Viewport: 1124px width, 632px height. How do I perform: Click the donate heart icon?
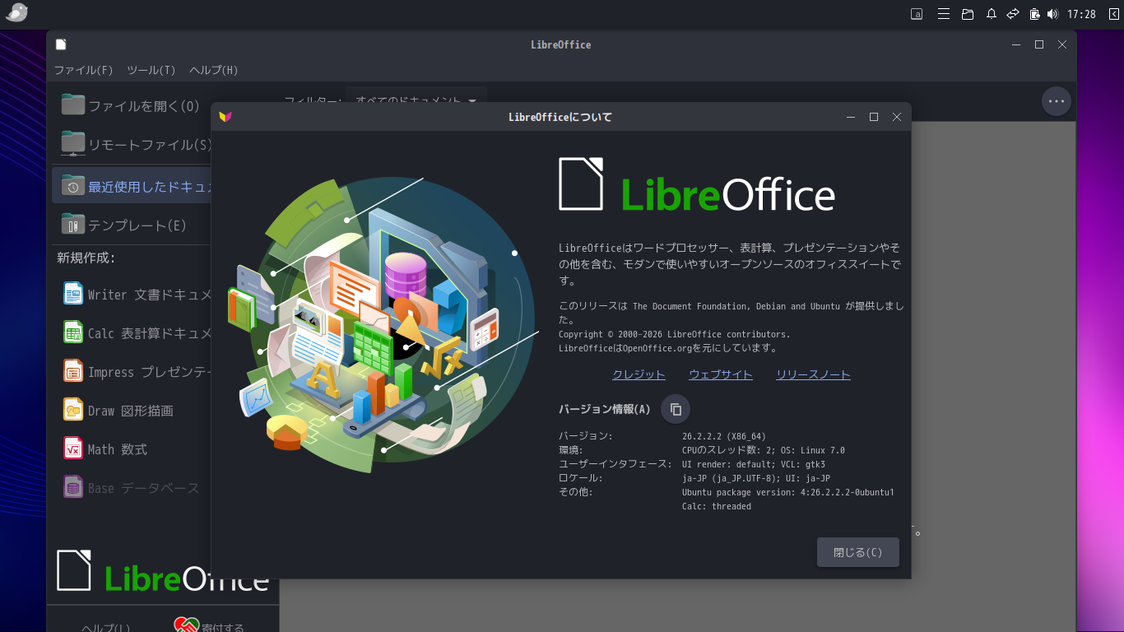click(187, 627)
